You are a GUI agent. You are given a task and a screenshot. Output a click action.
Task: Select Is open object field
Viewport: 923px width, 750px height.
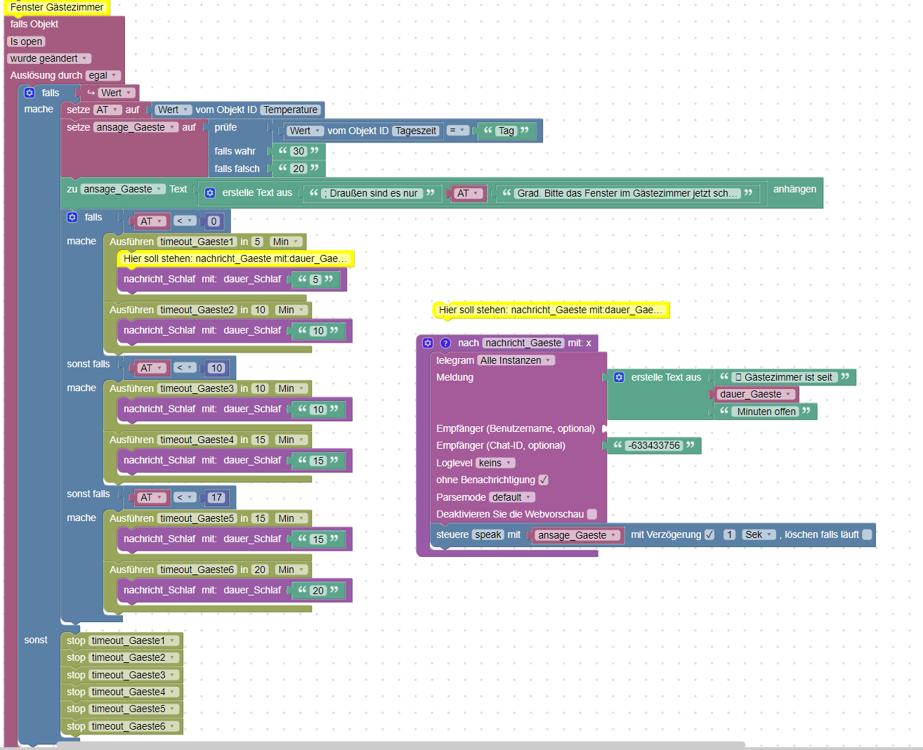click(x=26, y=41)
